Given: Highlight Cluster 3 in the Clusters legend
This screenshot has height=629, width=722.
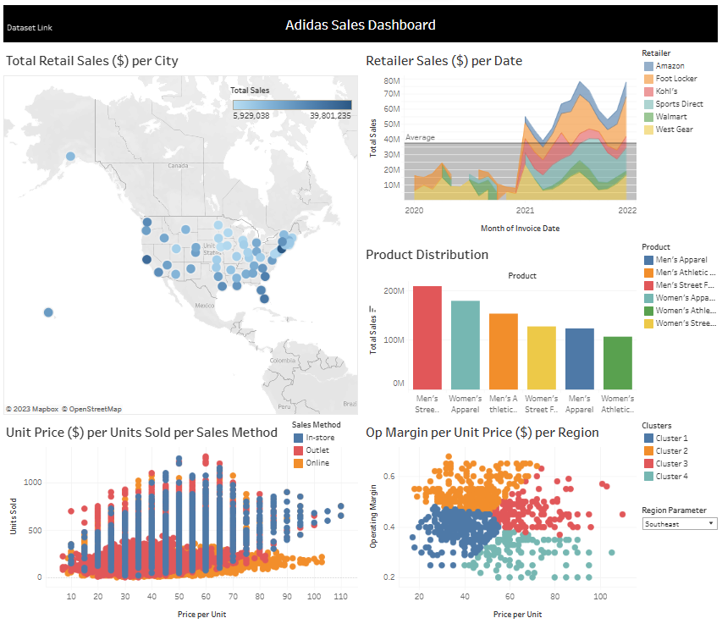Looking at the screenshot, I should [648, 463].
